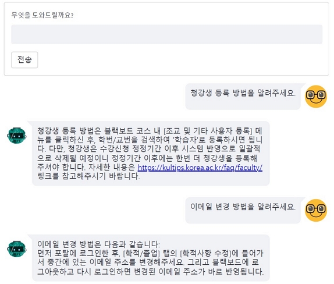Focus the chat message input field
This screenshot has width=334, height=284.
click(166, 34)
